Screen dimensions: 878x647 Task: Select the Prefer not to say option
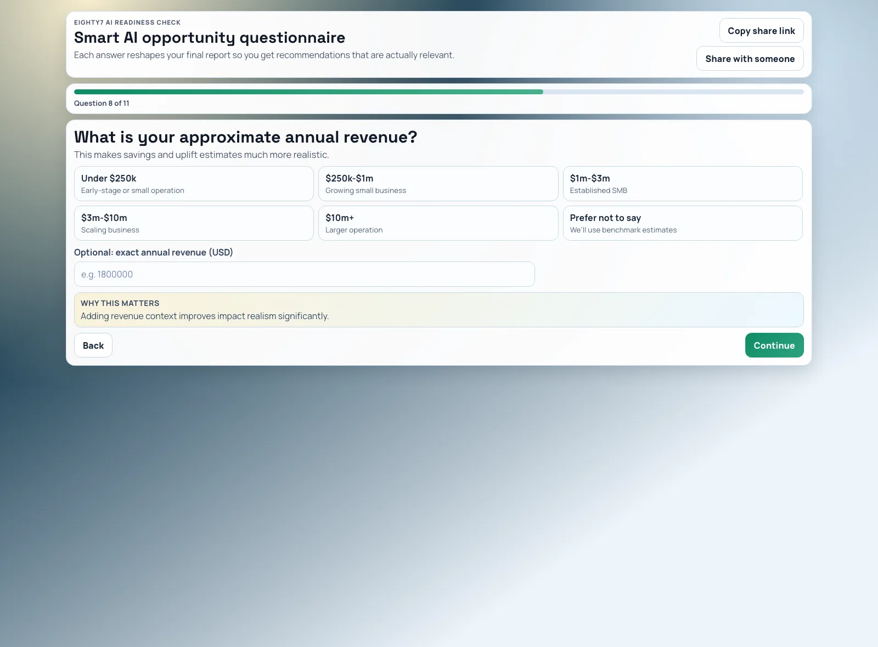pos(682,223)
